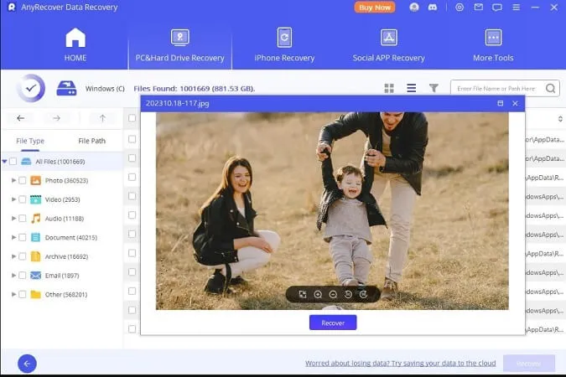Open the filter funnel icon
Image resolution: width=566 pixels, height=377 pixels.
[x=434, y=88]
